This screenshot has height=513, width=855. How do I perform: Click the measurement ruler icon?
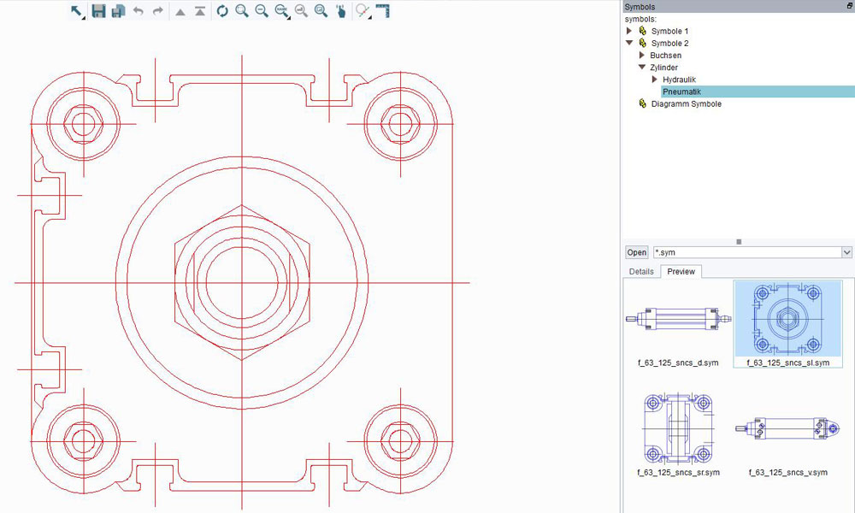click(x=382, y=11)
